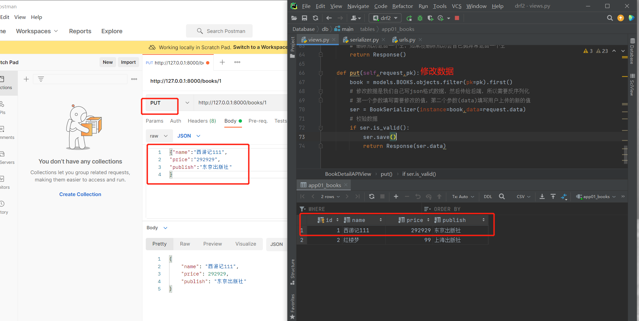The height and width of the screenshot is (321, 639).
Task: Open the CSV format dropdown
Action: (523, 196)
